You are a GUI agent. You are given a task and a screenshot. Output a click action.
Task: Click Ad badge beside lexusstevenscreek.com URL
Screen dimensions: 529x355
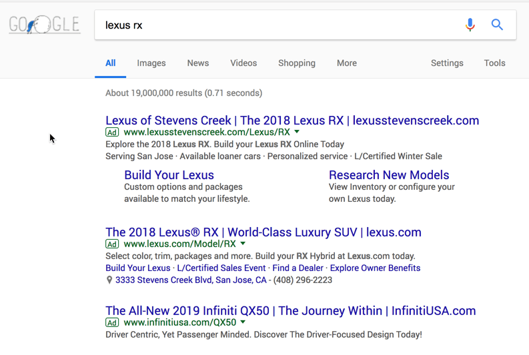[x=112, y=132]
